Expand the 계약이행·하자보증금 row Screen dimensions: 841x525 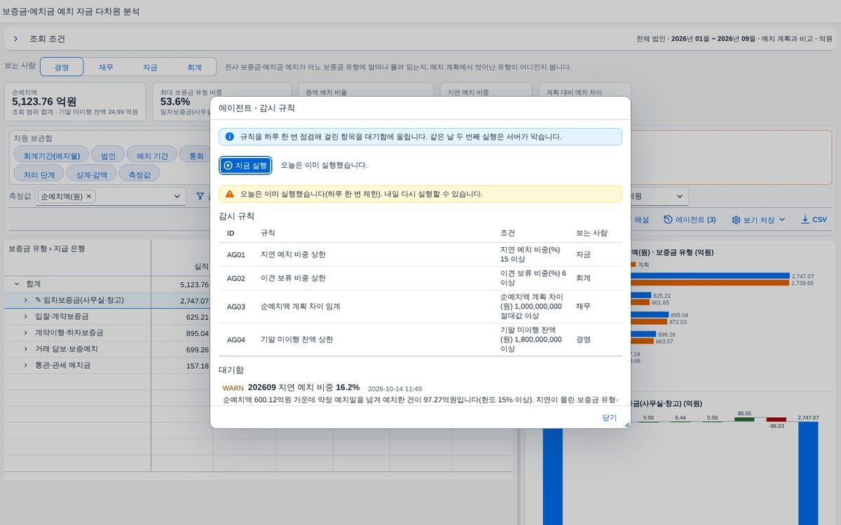[26, 332]
